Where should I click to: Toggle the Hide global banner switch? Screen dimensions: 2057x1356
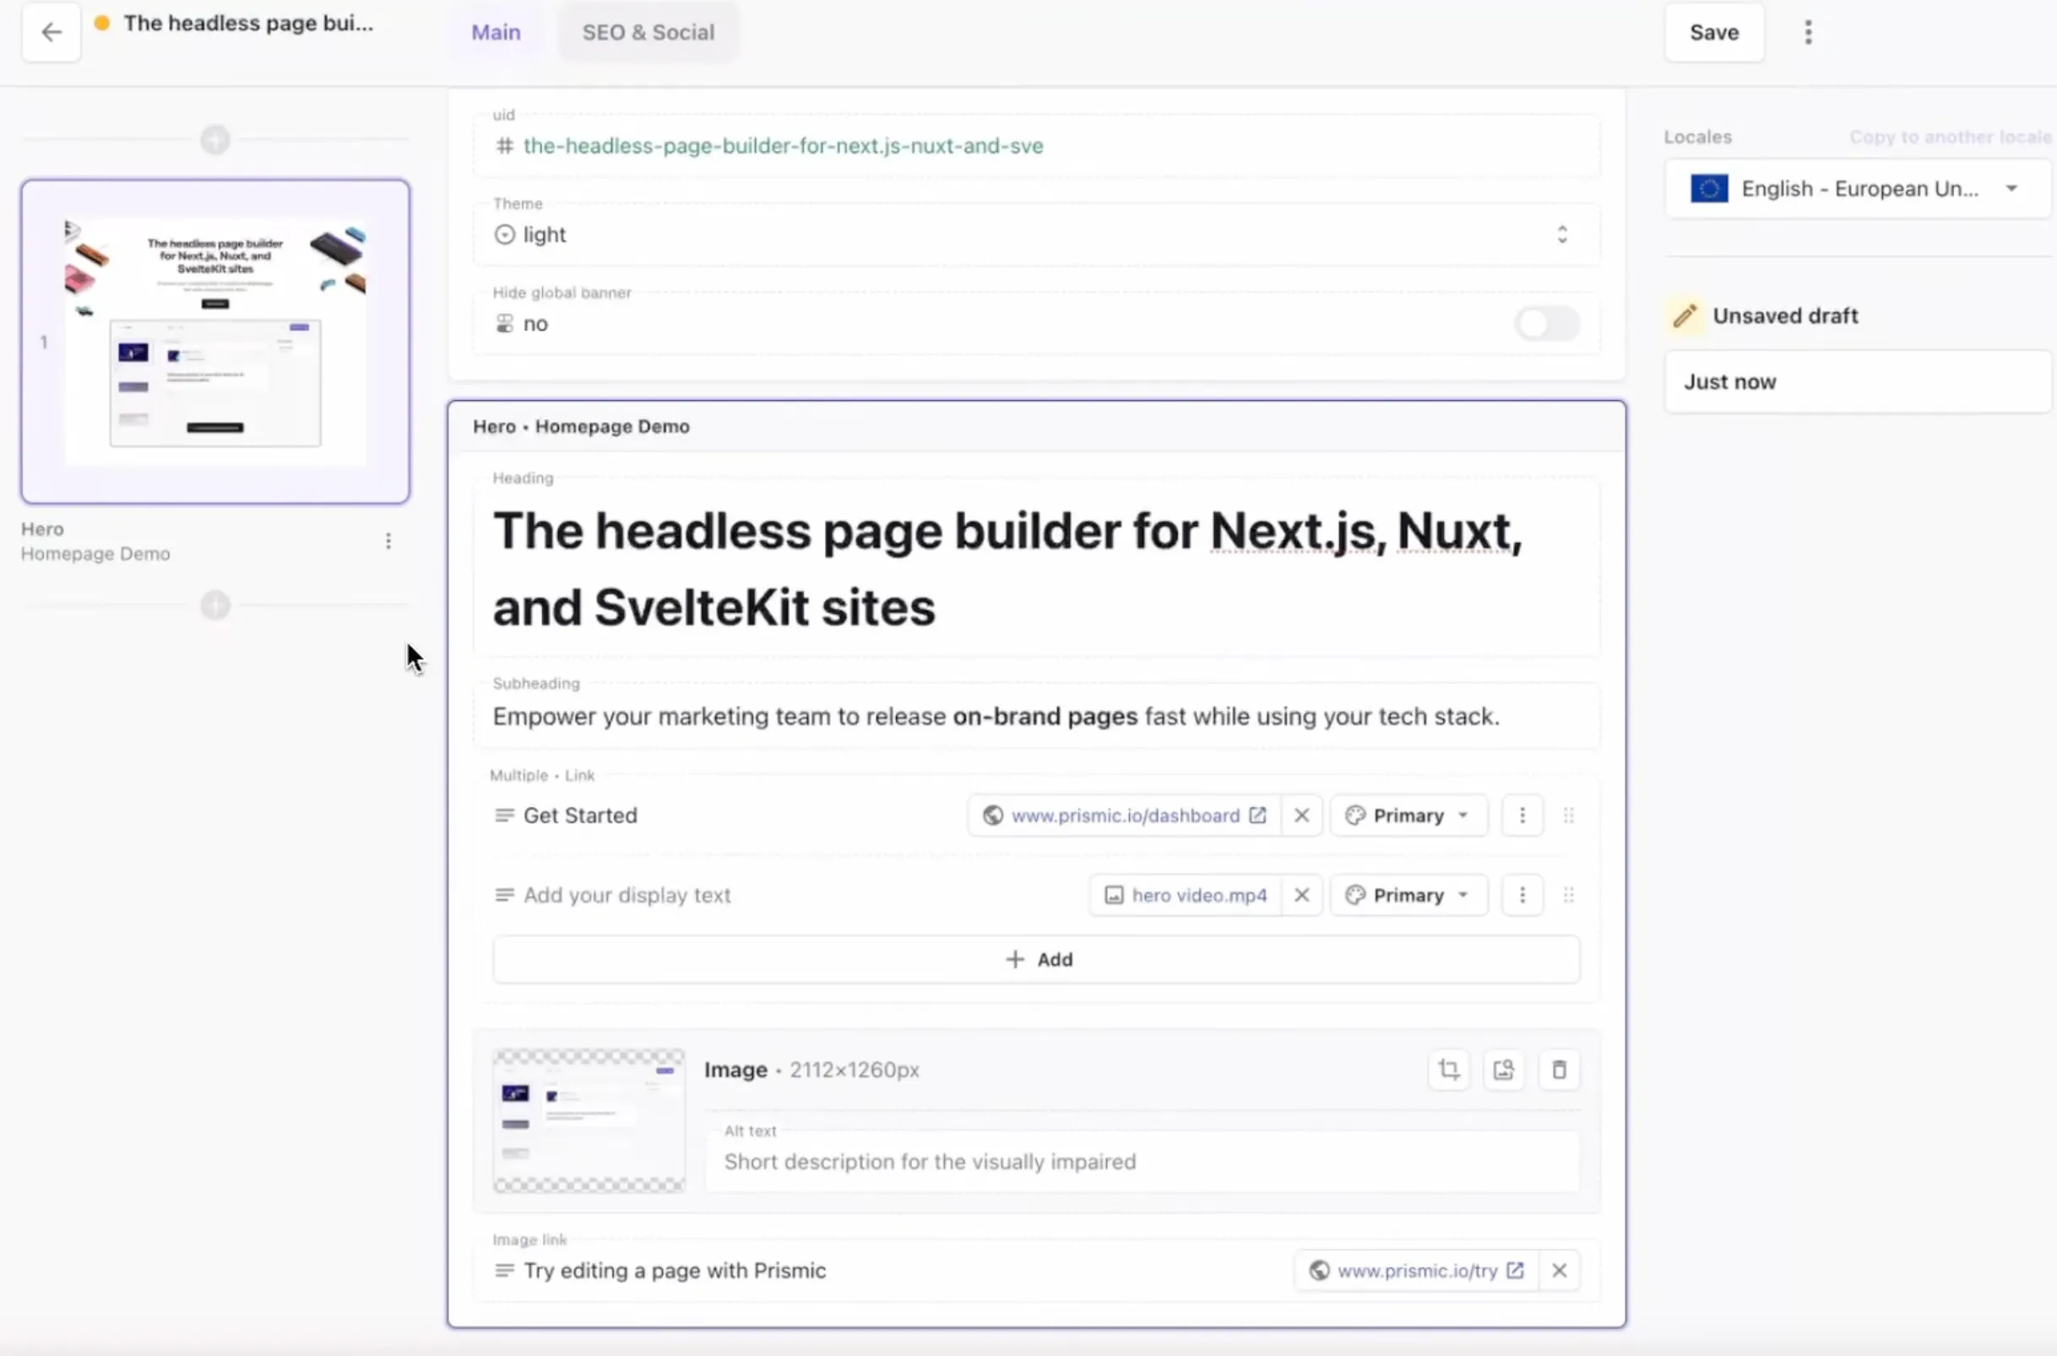pyautogui.click(x=1547, y=324)
